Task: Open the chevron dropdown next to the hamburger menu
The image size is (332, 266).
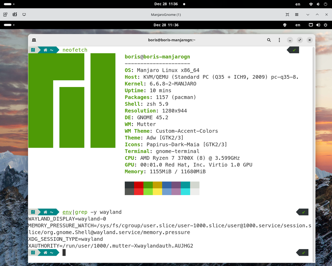Action: click(x=308, y=14)
